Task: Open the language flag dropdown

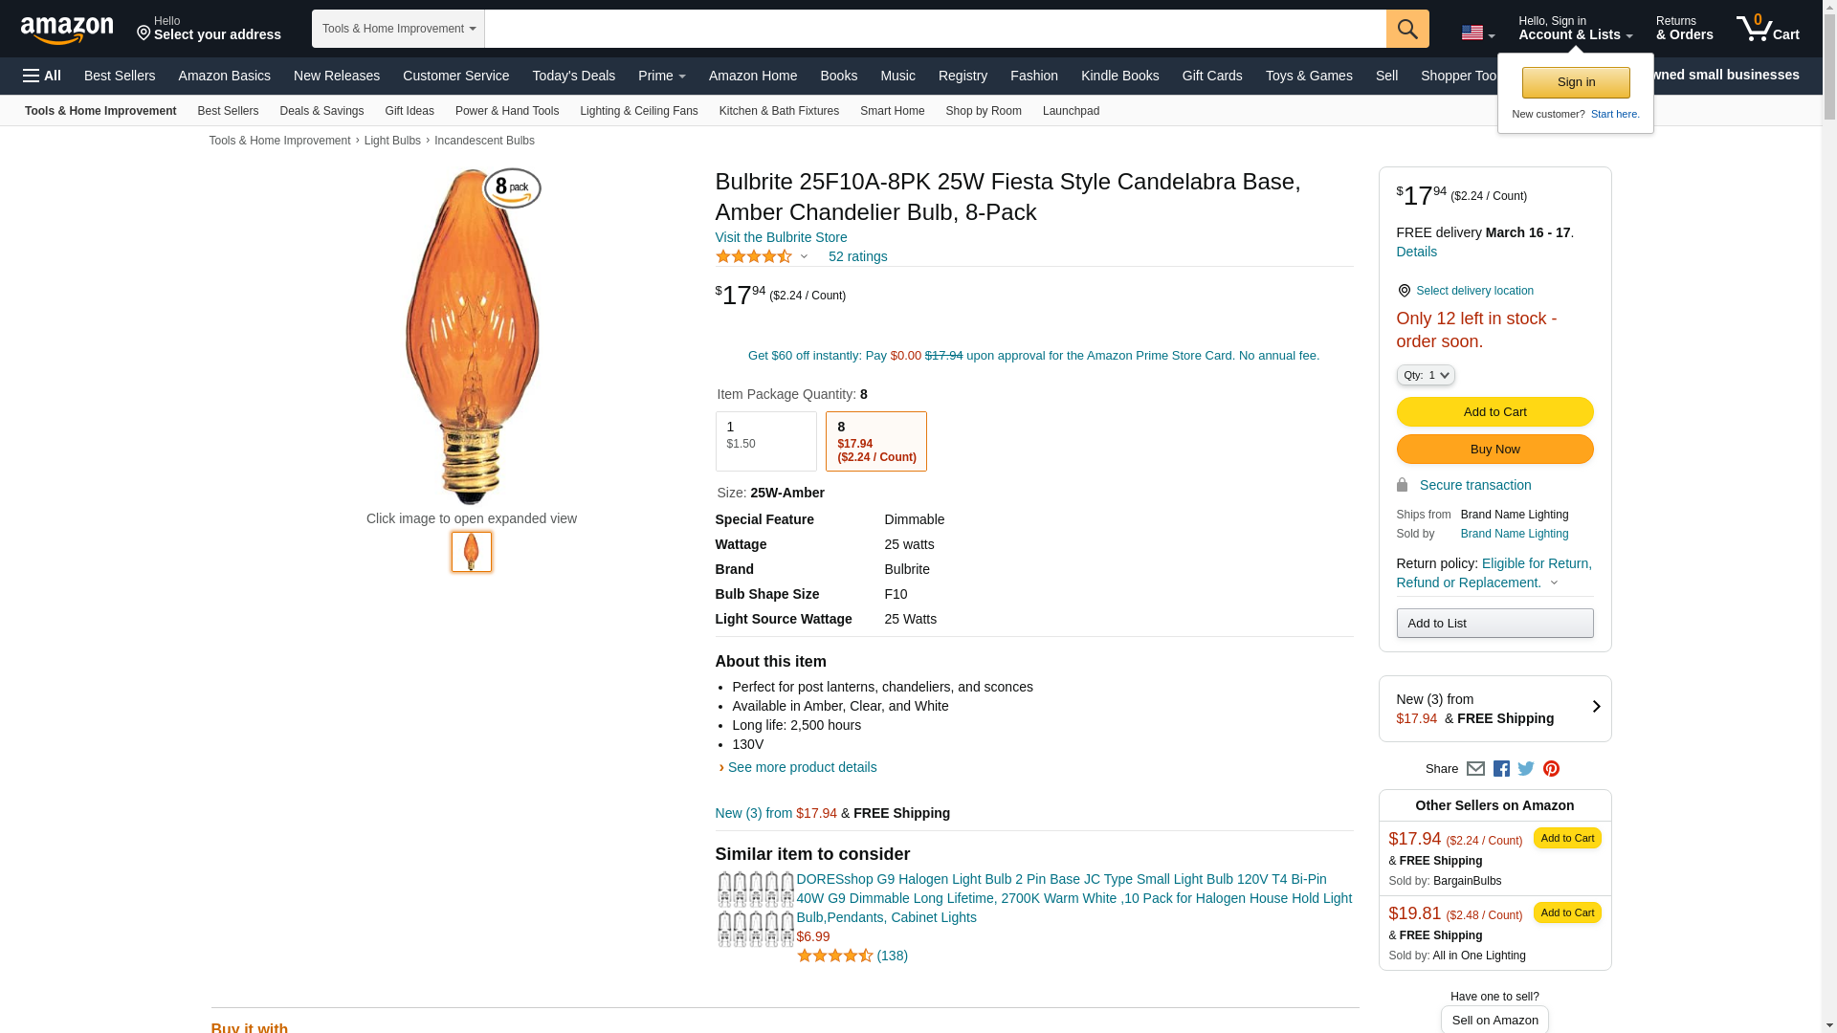Action: click(1477, 33)
